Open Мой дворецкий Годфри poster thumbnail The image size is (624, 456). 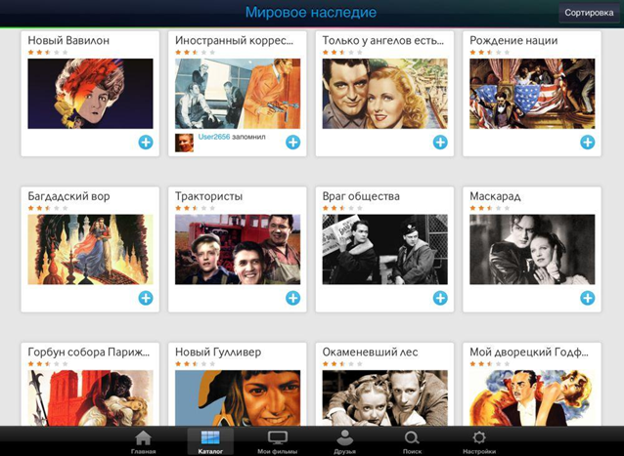(x=532, y=398)
